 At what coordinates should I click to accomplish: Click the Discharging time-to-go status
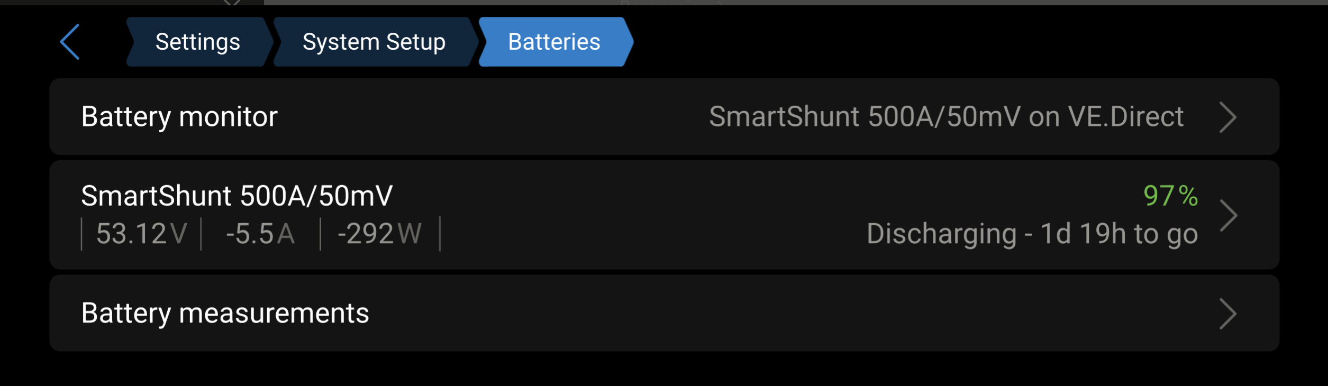[1032, 234]
